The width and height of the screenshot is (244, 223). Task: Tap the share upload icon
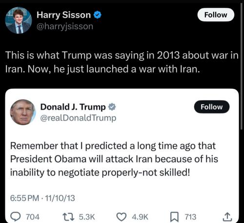pos(227,217)
